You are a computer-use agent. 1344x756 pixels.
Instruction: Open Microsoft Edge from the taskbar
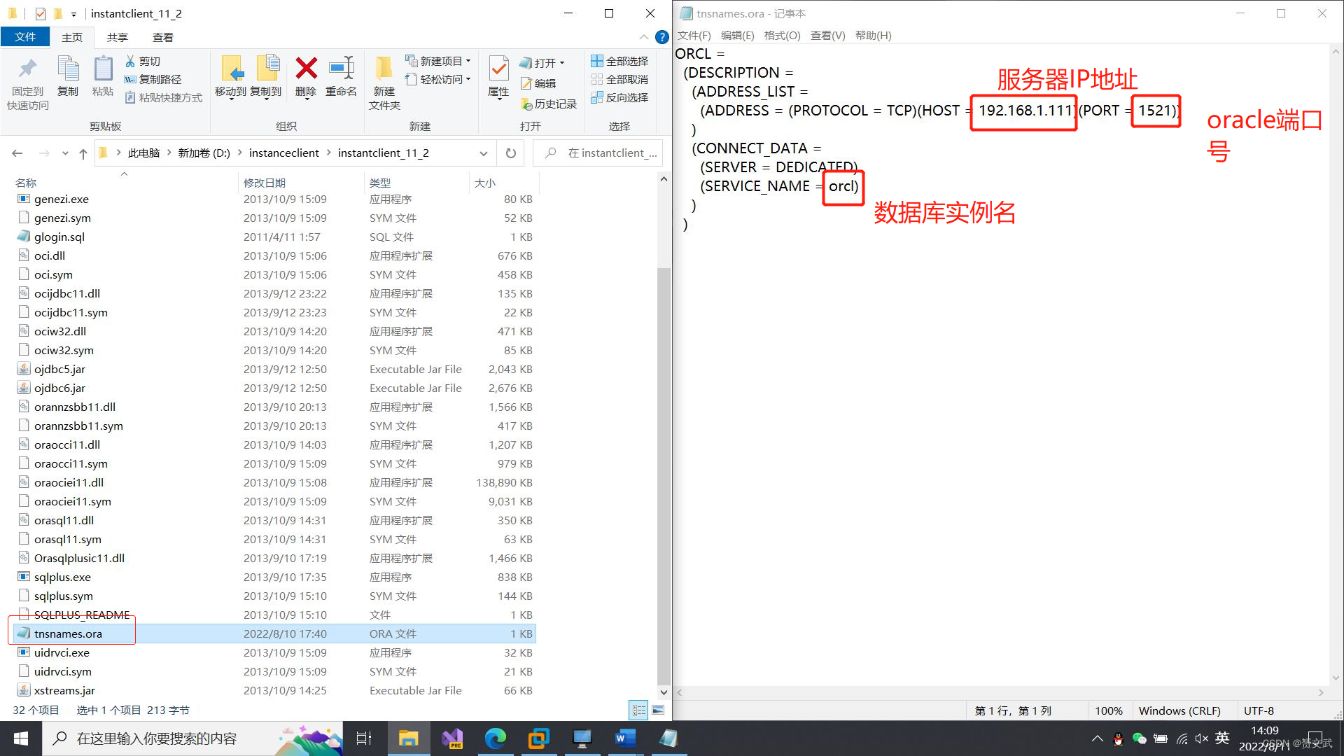tap(496, 738)
